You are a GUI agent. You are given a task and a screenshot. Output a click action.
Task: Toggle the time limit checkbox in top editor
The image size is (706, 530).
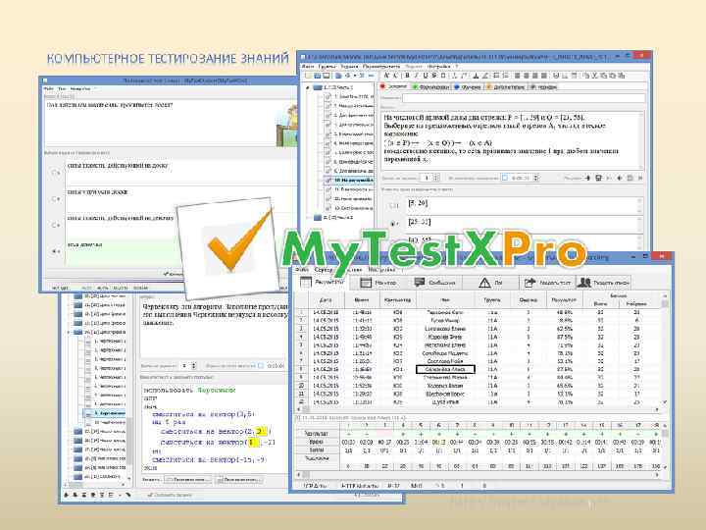pyautogui.click(x=505, y=178)
